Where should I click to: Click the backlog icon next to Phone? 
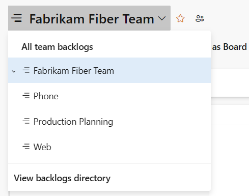point(26,96)
